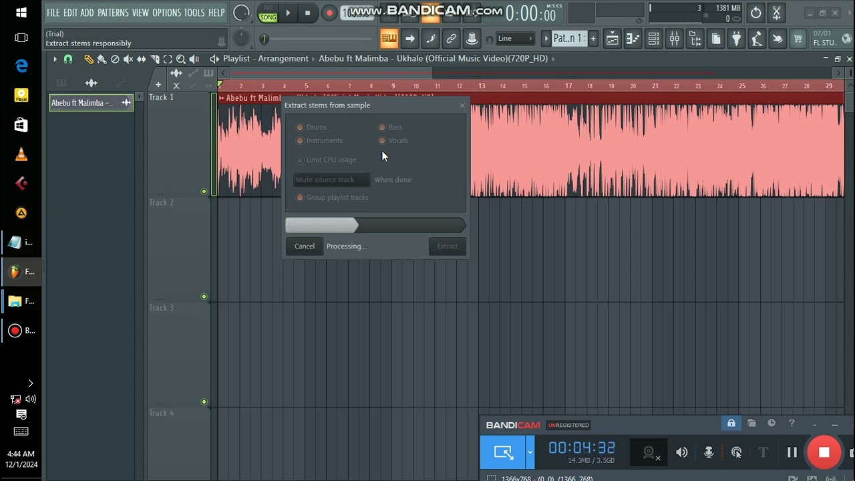Adjust the main pitch knob
The width and height of the screenshot is (855, 481).
click(241, 39)
